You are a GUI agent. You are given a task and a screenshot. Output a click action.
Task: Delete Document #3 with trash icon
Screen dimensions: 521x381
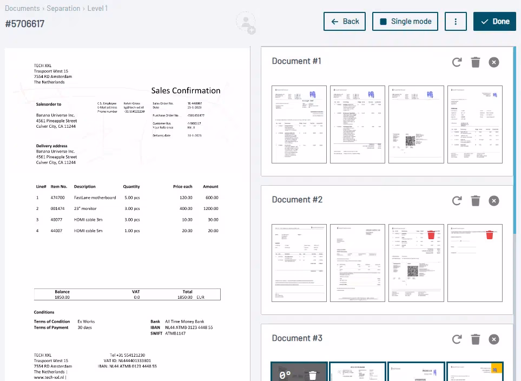coord(476,339)
